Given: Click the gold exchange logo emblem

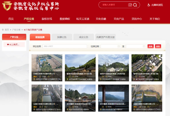Looking at the screenshot, I should point(7,6).
